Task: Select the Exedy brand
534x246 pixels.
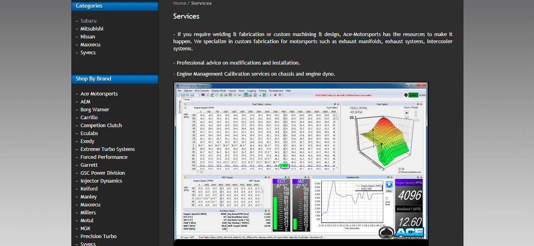Action: tap(87, 141)
